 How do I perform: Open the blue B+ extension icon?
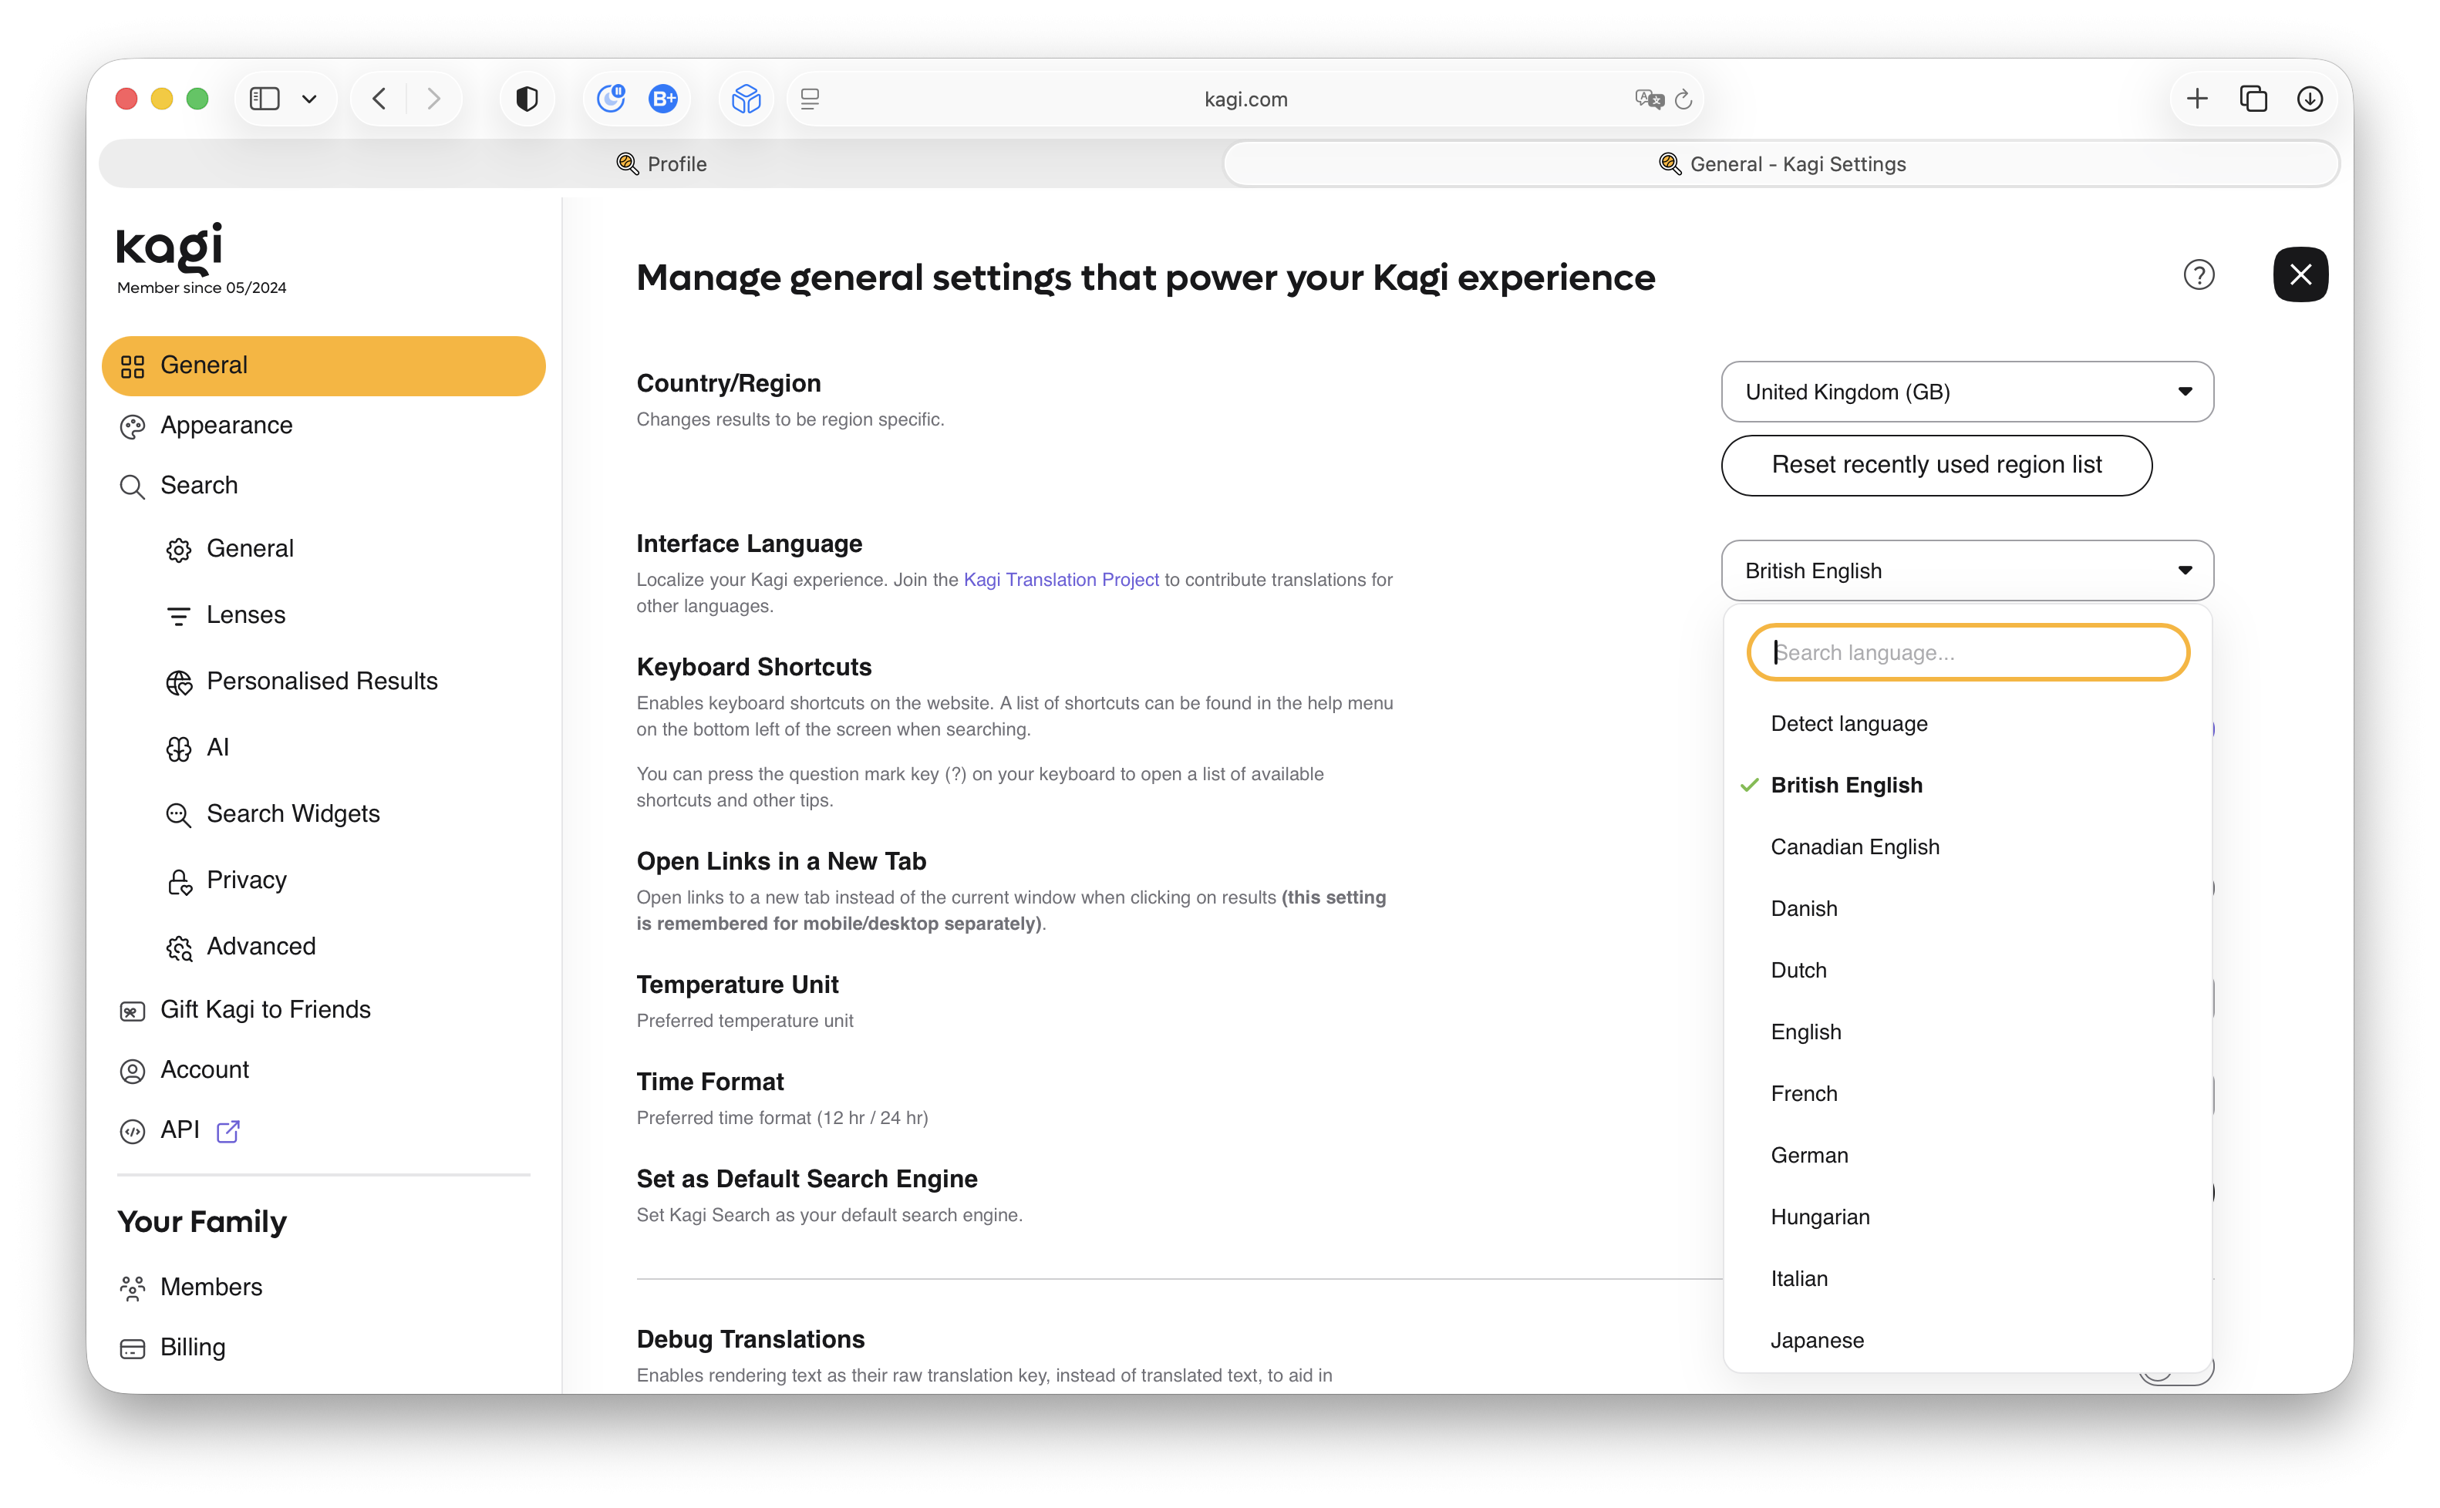(x=663, y=99)
